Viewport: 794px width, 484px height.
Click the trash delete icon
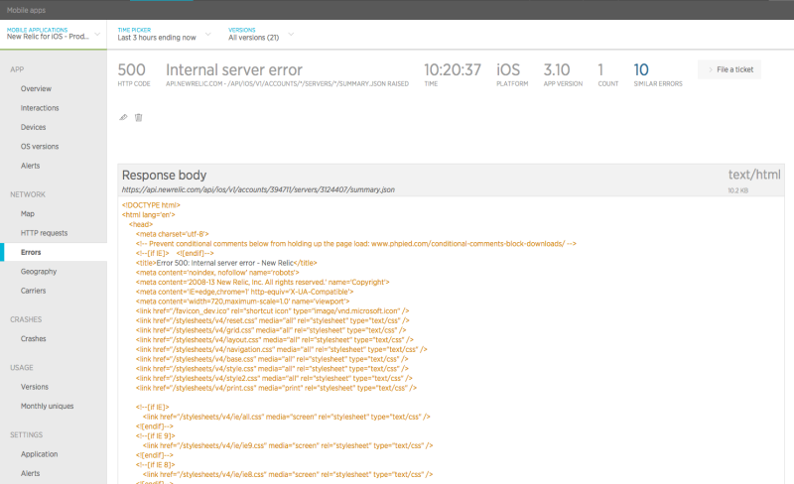pos(138,117)
